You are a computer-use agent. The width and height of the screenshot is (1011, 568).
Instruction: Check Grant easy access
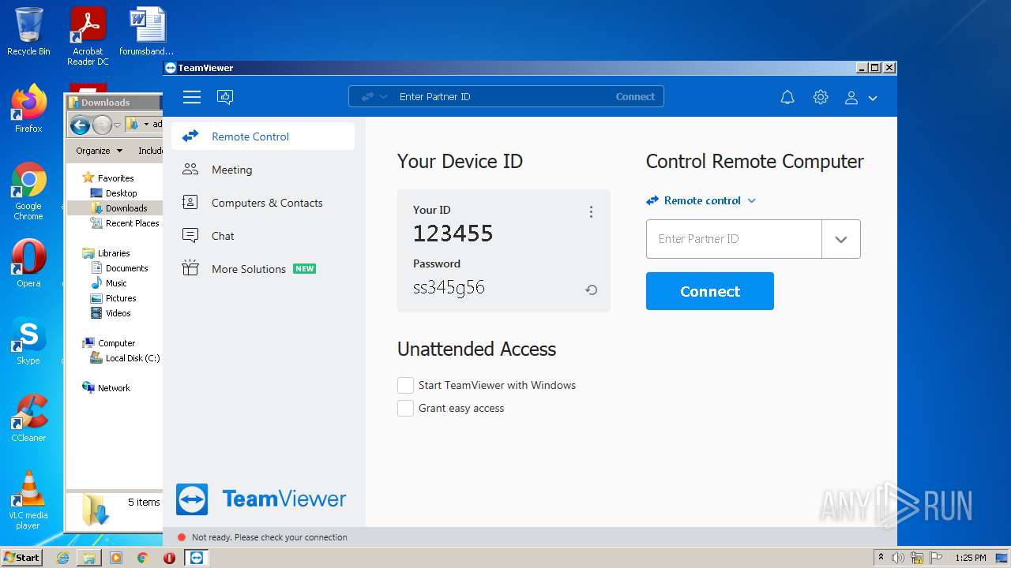tap(405, 408)
